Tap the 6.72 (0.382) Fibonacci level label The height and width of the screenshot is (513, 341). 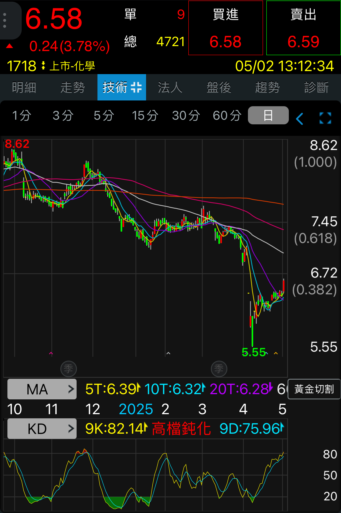(x=315, y=281)
